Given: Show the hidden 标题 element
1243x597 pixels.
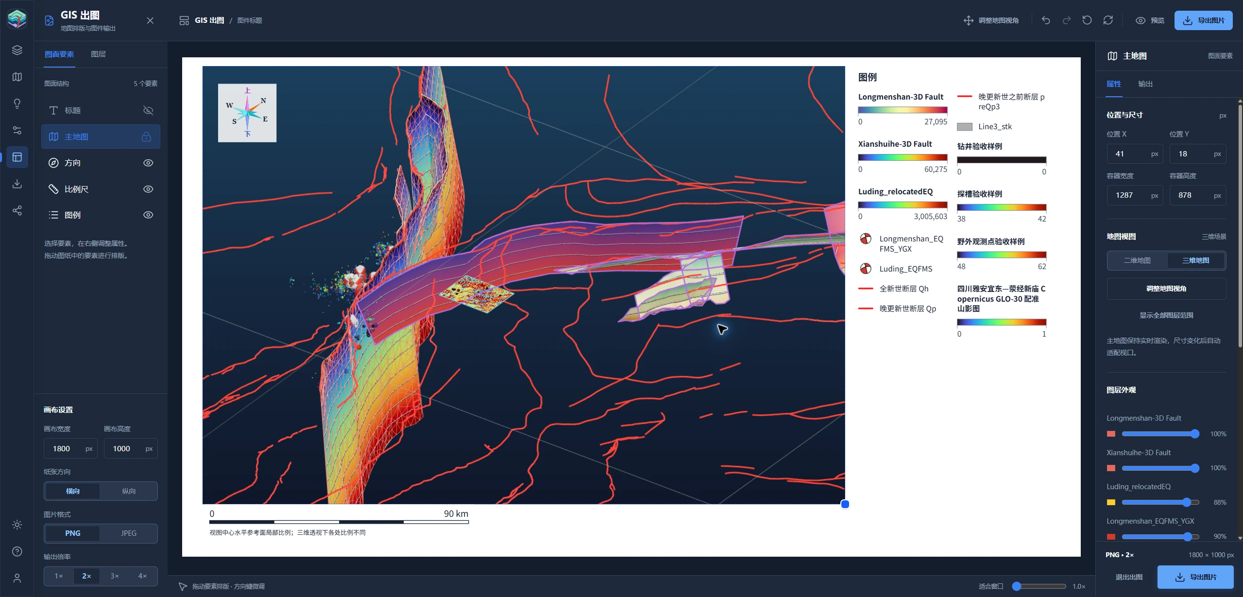Looking at the screenshot, I should 148,110.
